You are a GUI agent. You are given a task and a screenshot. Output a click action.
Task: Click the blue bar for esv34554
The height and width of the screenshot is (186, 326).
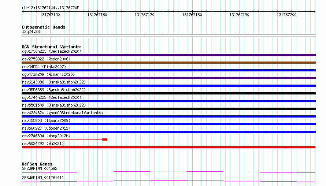click(x=168, y=70)
